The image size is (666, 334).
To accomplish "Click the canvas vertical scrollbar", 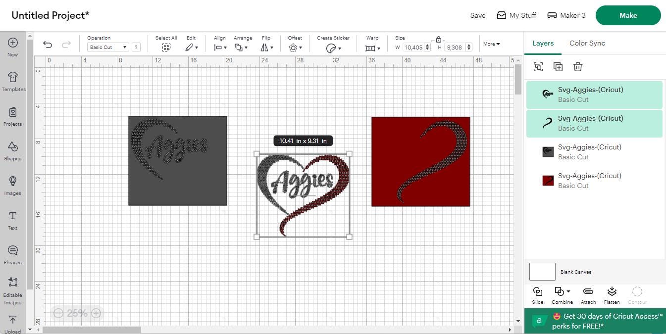I will click(518, 79).
